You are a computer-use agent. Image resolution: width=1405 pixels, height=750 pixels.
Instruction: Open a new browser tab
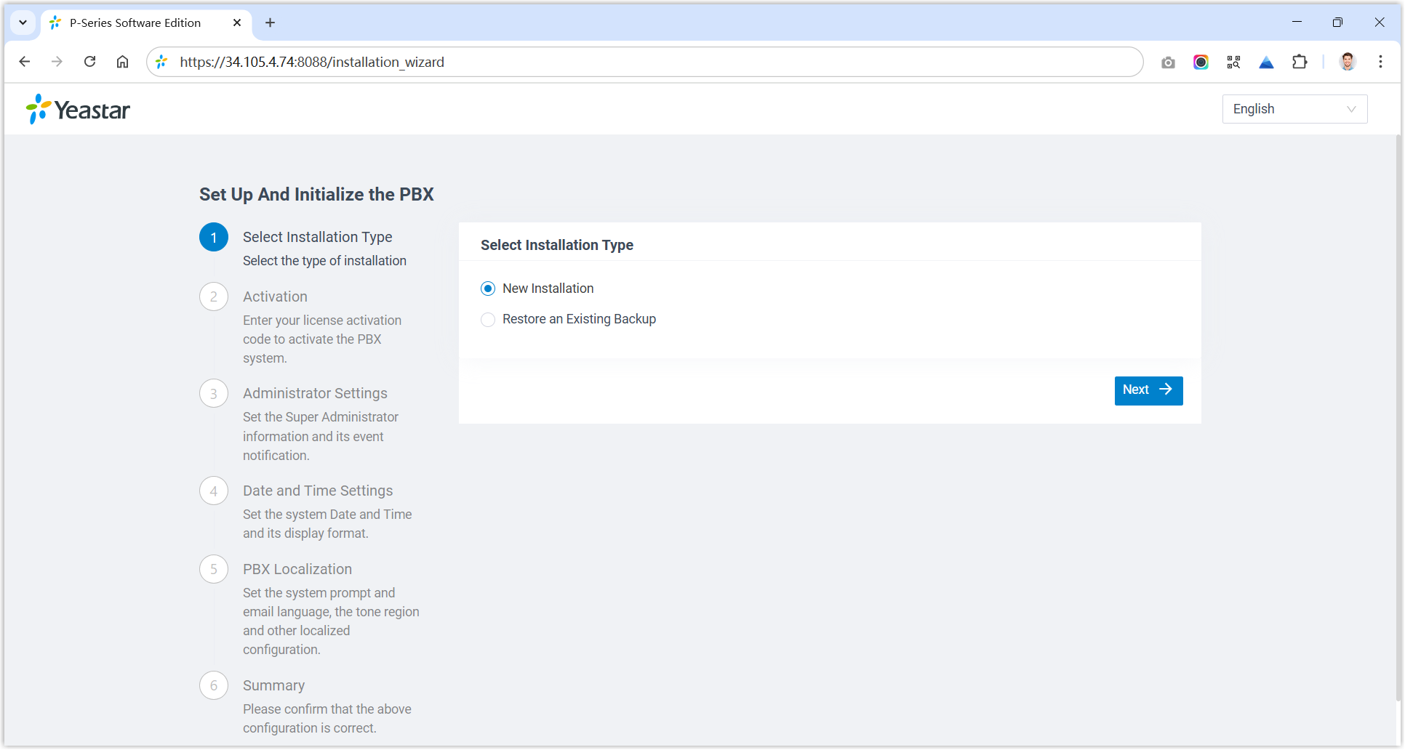(x=270, y=23)
